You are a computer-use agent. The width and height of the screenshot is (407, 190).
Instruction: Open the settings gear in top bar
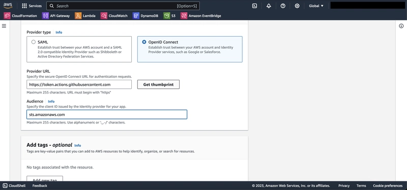[297, 6]
